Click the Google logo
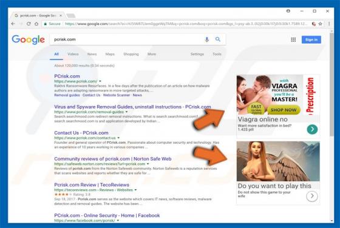The image size is (340, 228). pyautogui.click(x=28, y=39)
